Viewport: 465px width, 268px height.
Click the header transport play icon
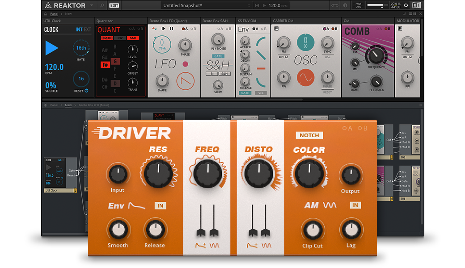coord(264,5)
